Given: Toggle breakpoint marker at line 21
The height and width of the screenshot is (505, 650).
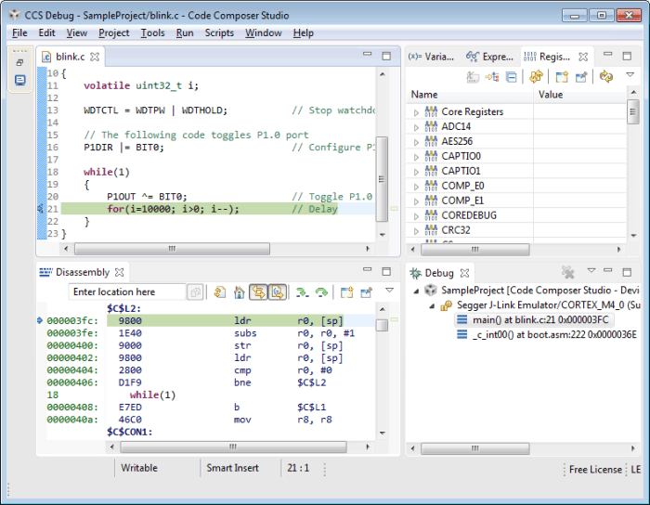Looking at the screenshot, I should tap(41, 209).
